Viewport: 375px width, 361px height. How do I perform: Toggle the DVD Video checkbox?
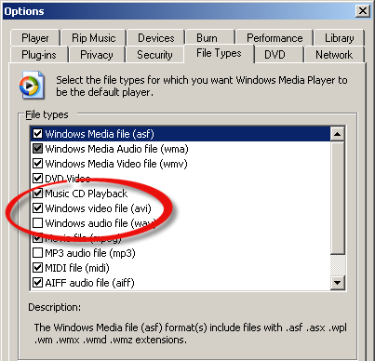coord(37,179)
